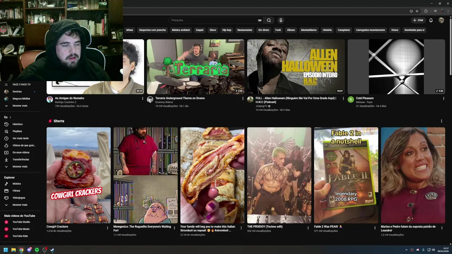
Task: Open options menu for Allen Halloween podcast video
Action: tap(343, 98)
